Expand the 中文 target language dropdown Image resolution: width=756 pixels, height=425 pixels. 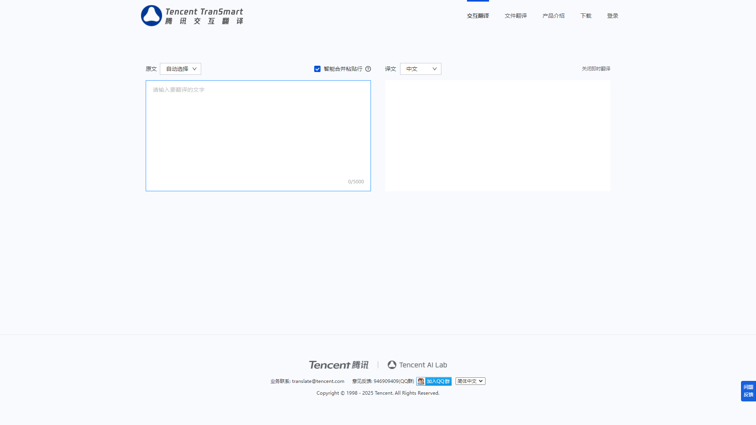pyautogui.click(x=421, y=69)
